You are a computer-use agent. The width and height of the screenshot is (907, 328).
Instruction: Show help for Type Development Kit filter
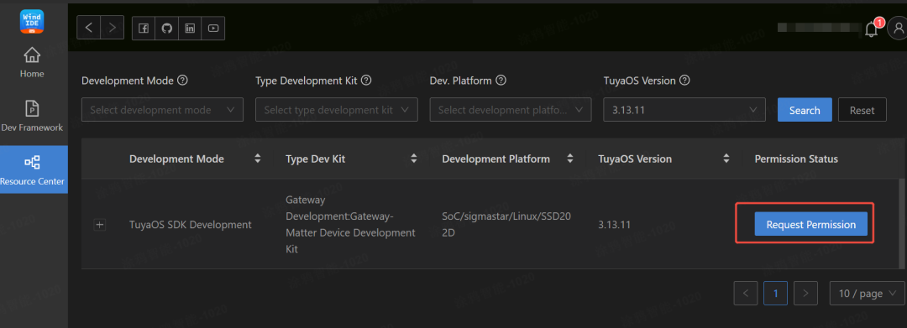(x=365, y=81)
